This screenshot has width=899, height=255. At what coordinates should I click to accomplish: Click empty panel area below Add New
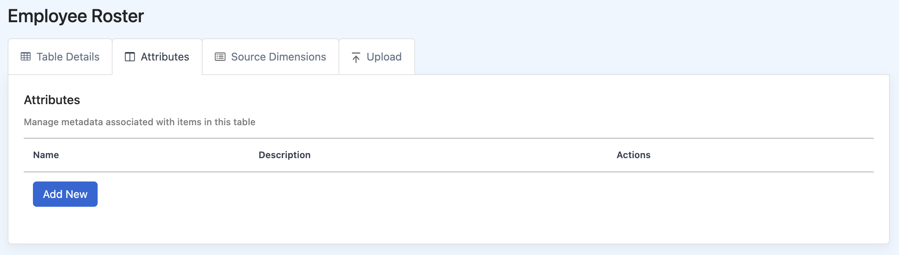click(x=448, y=226)
